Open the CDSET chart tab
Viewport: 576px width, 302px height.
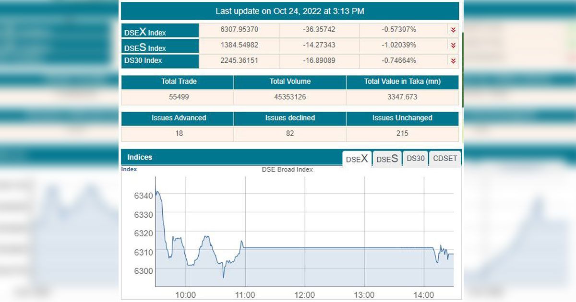445,158
